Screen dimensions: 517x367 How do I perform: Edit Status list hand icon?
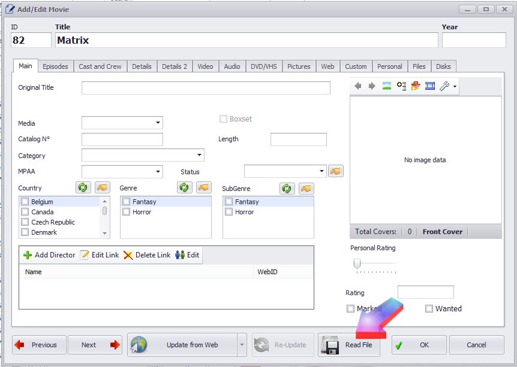click(x=336, y=171)
